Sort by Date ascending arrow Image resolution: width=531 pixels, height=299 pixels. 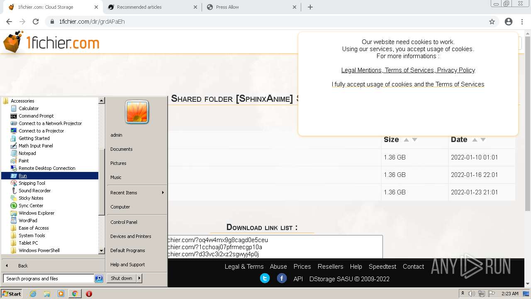475,140
